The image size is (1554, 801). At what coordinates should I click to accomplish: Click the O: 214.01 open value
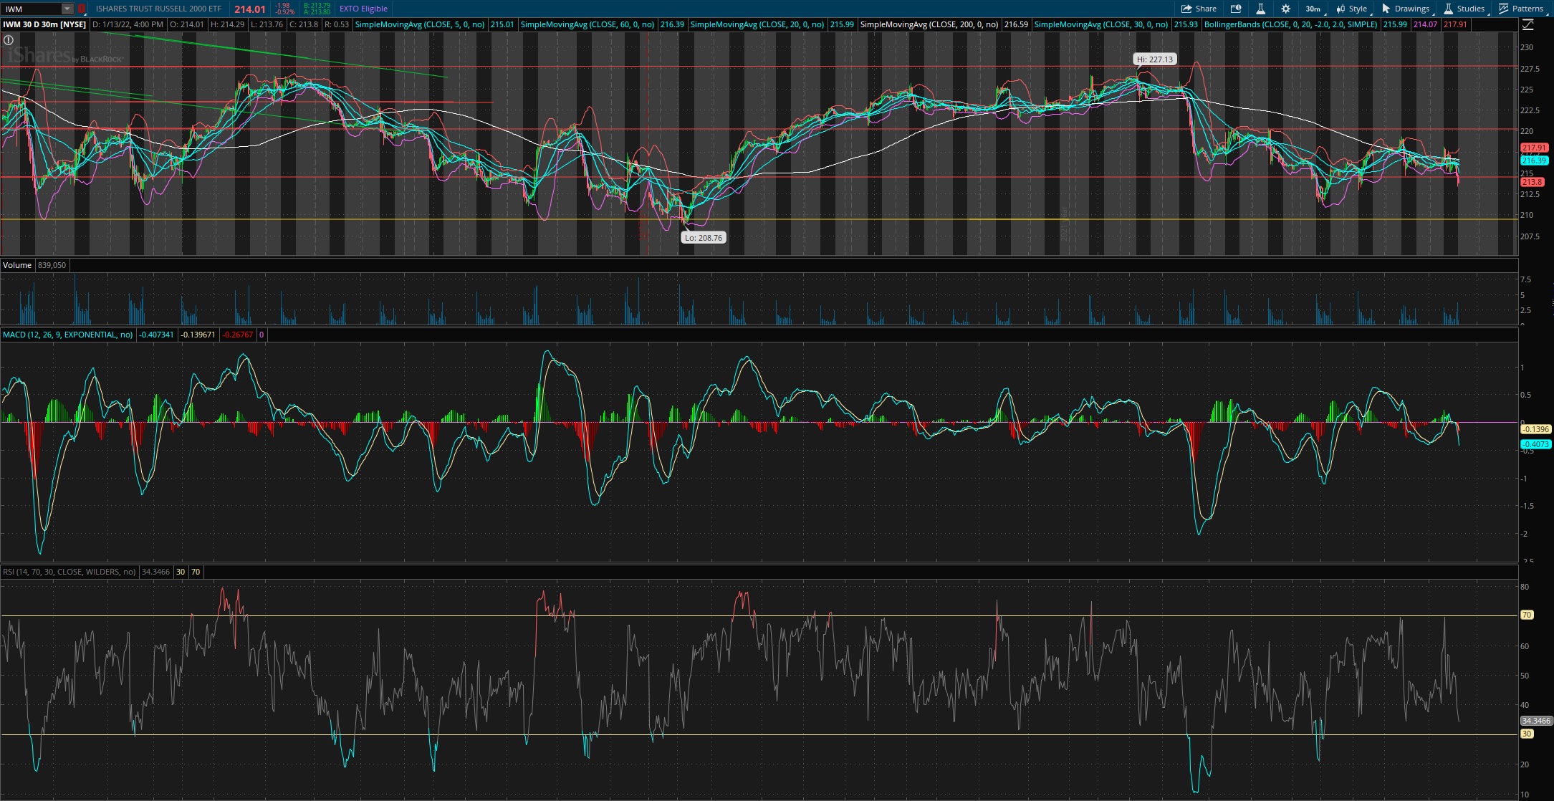[187, 24]
